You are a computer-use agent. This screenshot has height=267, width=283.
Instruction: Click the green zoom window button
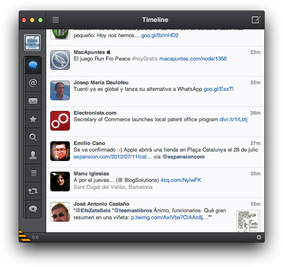[41, 20]
